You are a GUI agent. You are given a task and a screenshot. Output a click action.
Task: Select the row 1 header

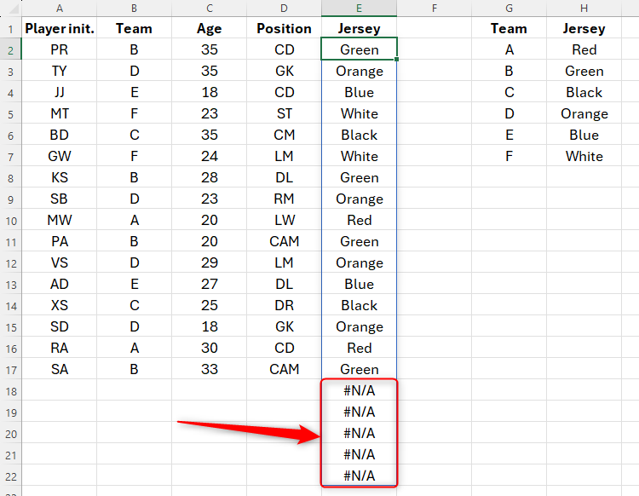point(10,28)
